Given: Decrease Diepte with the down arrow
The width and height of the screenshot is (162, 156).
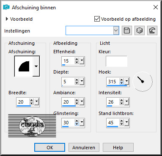Looking at the screenshot, I should point(77,83).
